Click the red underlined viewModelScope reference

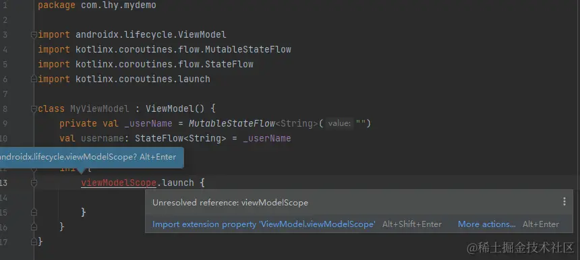[x=119, y=183]
